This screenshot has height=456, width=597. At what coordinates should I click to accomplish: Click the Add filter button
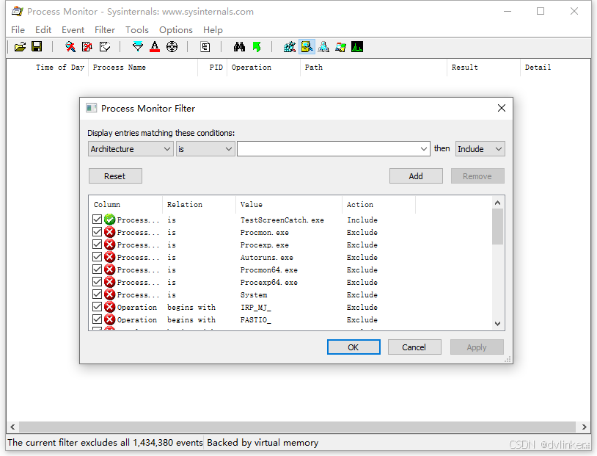point(416,175)
